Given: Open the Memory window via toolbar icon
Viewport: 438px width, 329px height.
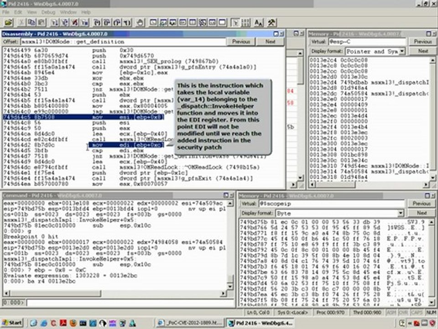Looking at the screenshot, I should [x=193, y=23].
